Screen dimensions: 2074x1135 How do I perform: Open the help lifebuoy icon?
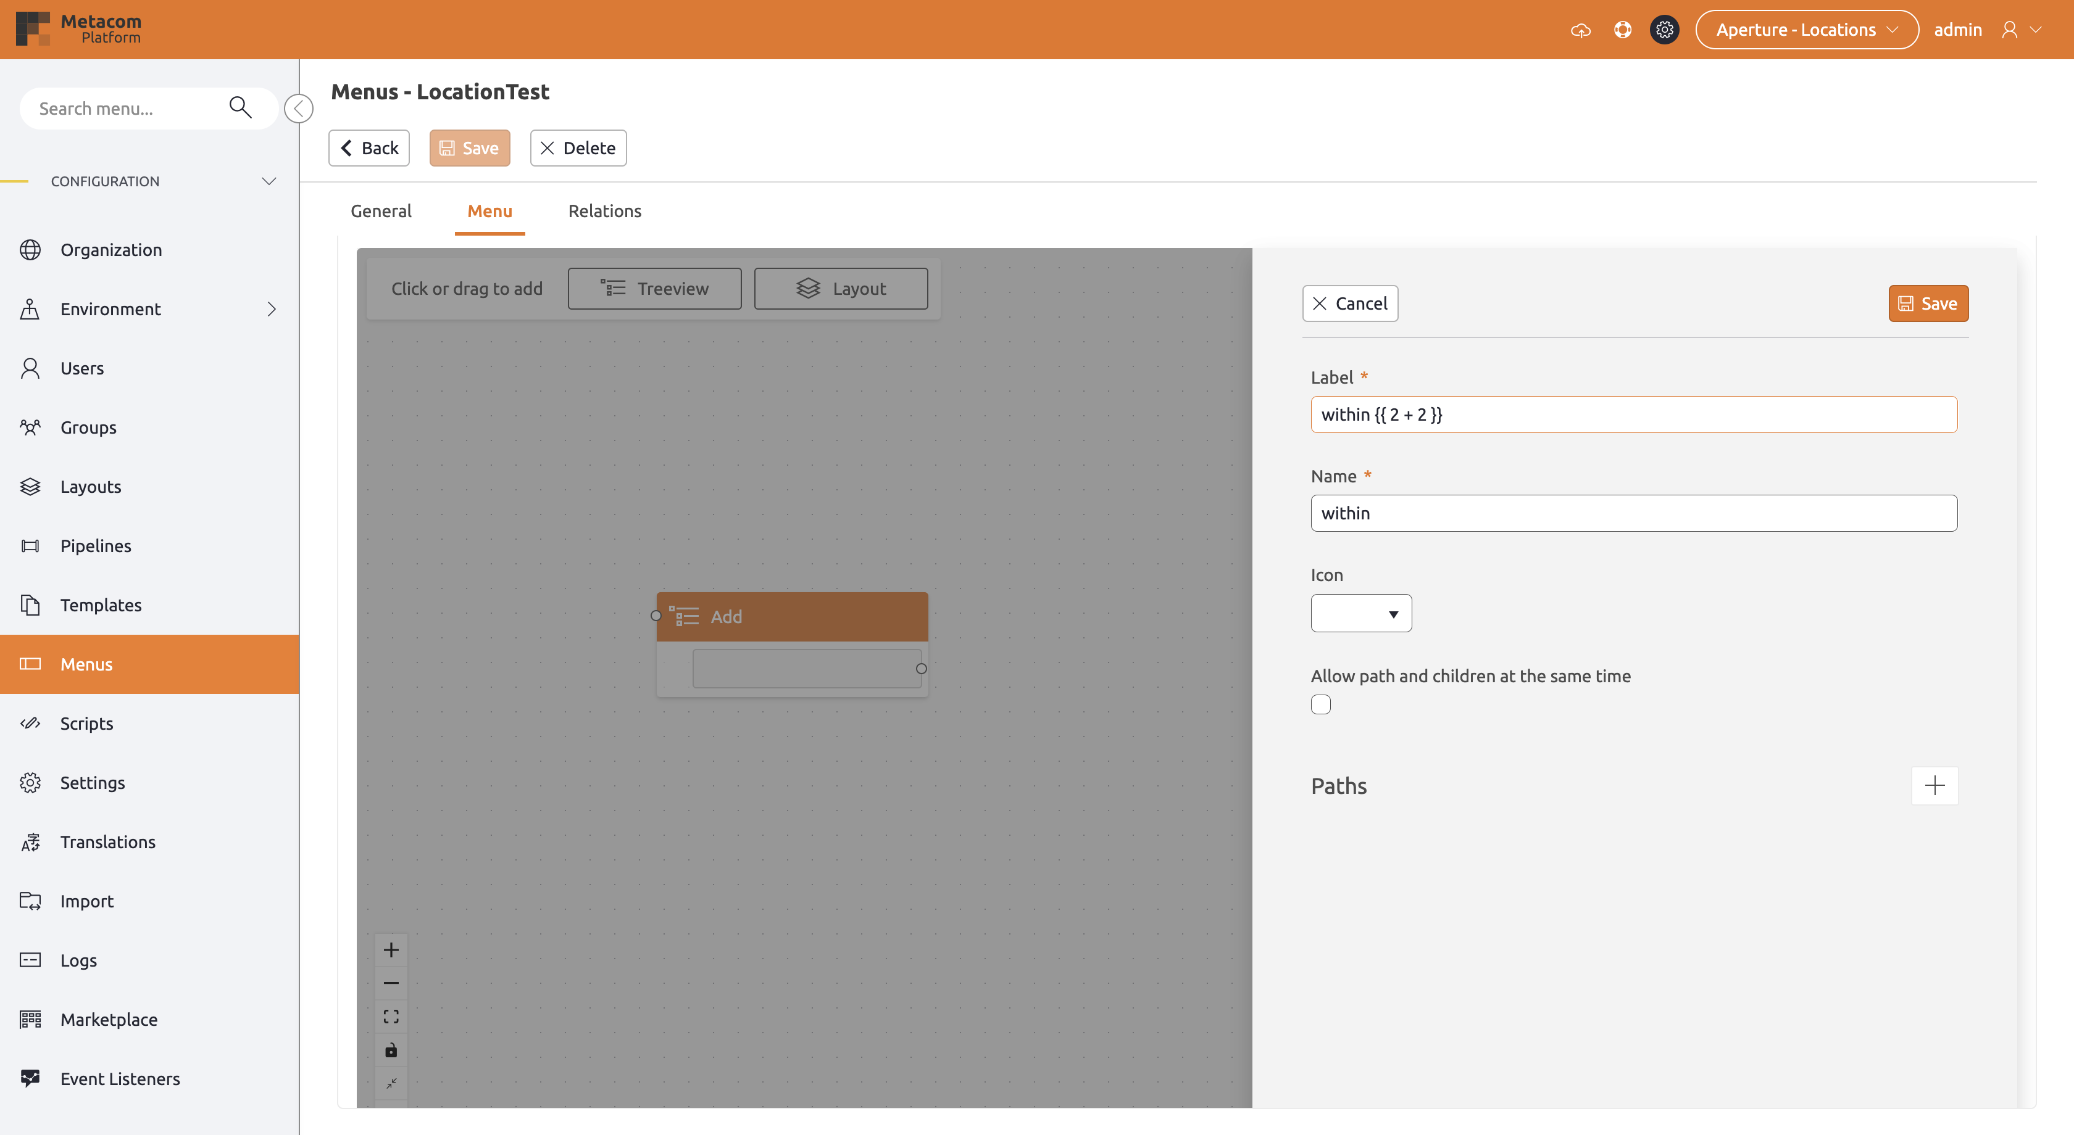pos(1622,30)
